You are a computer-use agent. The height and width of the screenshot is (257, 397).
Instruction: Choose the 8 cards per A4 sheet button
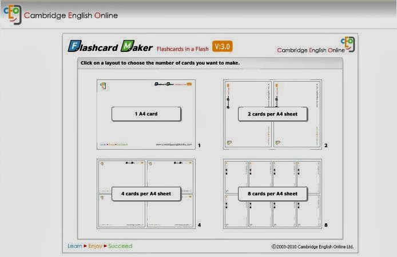(273, 194)
